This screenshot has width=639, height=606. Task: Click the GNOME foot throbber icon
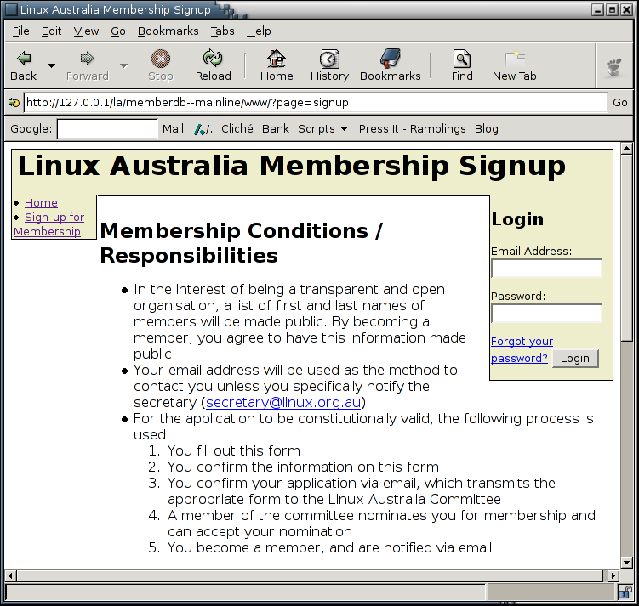[614, 67]
